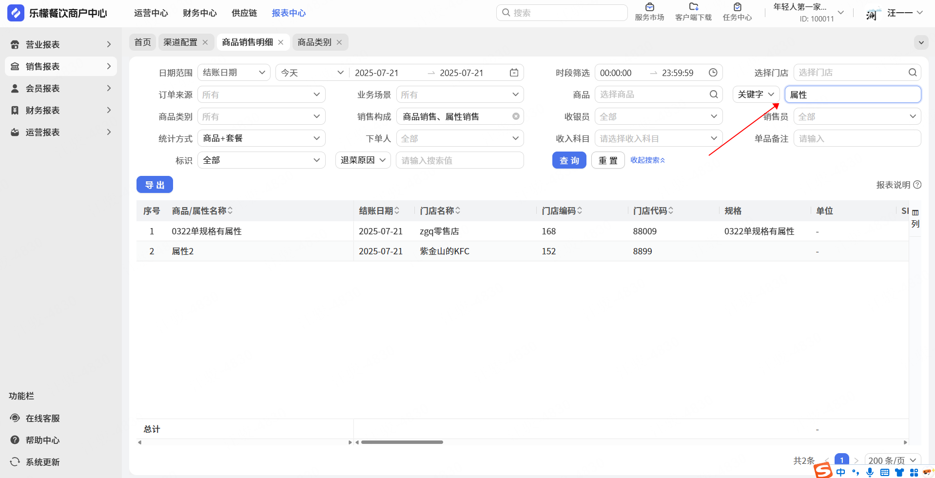Click search icon in 选择商品 field
935x478 pixels.
coord(714,95)
